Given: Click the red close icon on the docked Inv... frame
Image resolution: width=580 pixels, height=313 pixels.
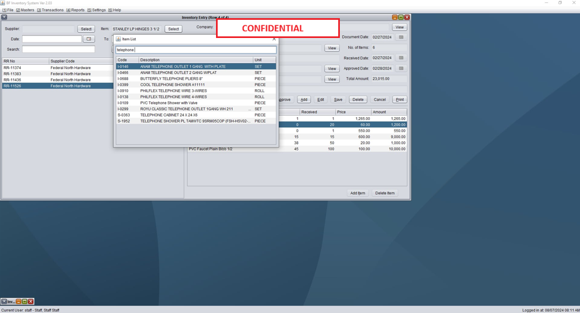Looking at the screenshot, I should pos(31,302).
